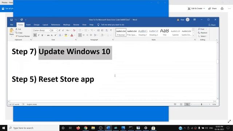Click the Copy command
233x131 pixels.
tap(19, 33)
